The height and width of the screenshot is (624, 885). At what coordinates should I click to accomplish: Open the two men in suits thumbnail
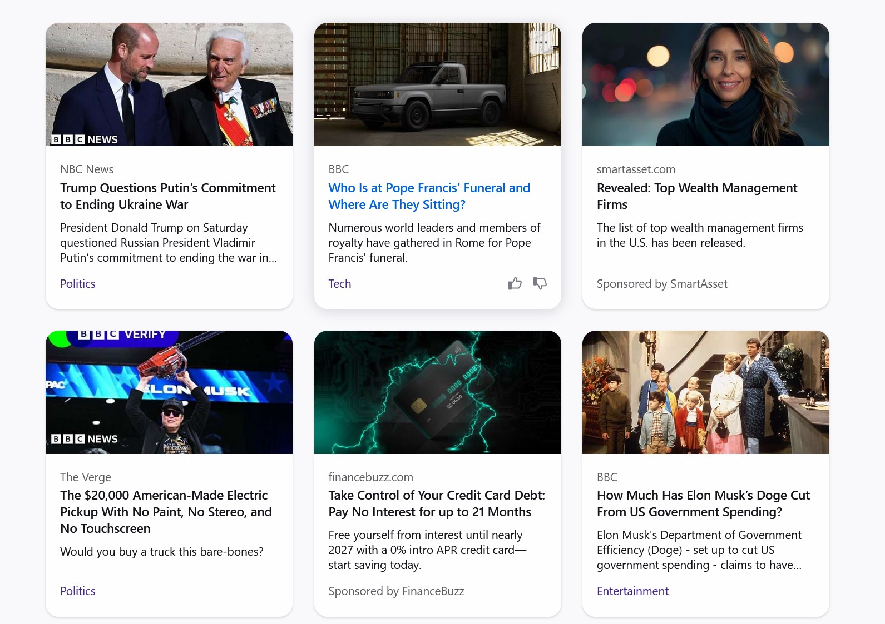point(169,84)
